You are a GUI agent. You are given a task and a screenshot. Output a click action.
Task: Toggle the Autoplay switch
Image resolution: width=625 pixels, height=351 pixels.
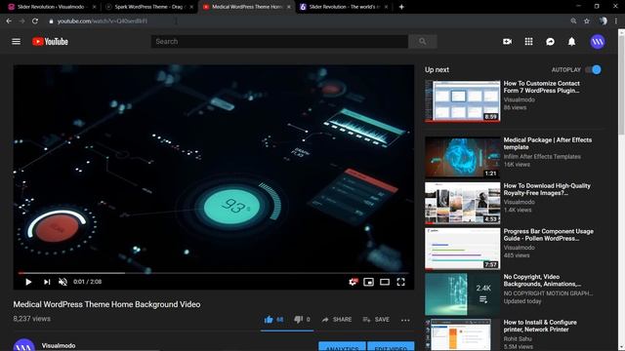[594, 69]
